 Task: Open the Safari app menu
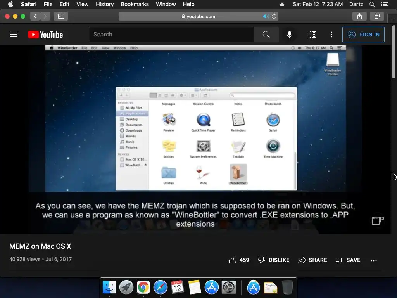[29, 4]
